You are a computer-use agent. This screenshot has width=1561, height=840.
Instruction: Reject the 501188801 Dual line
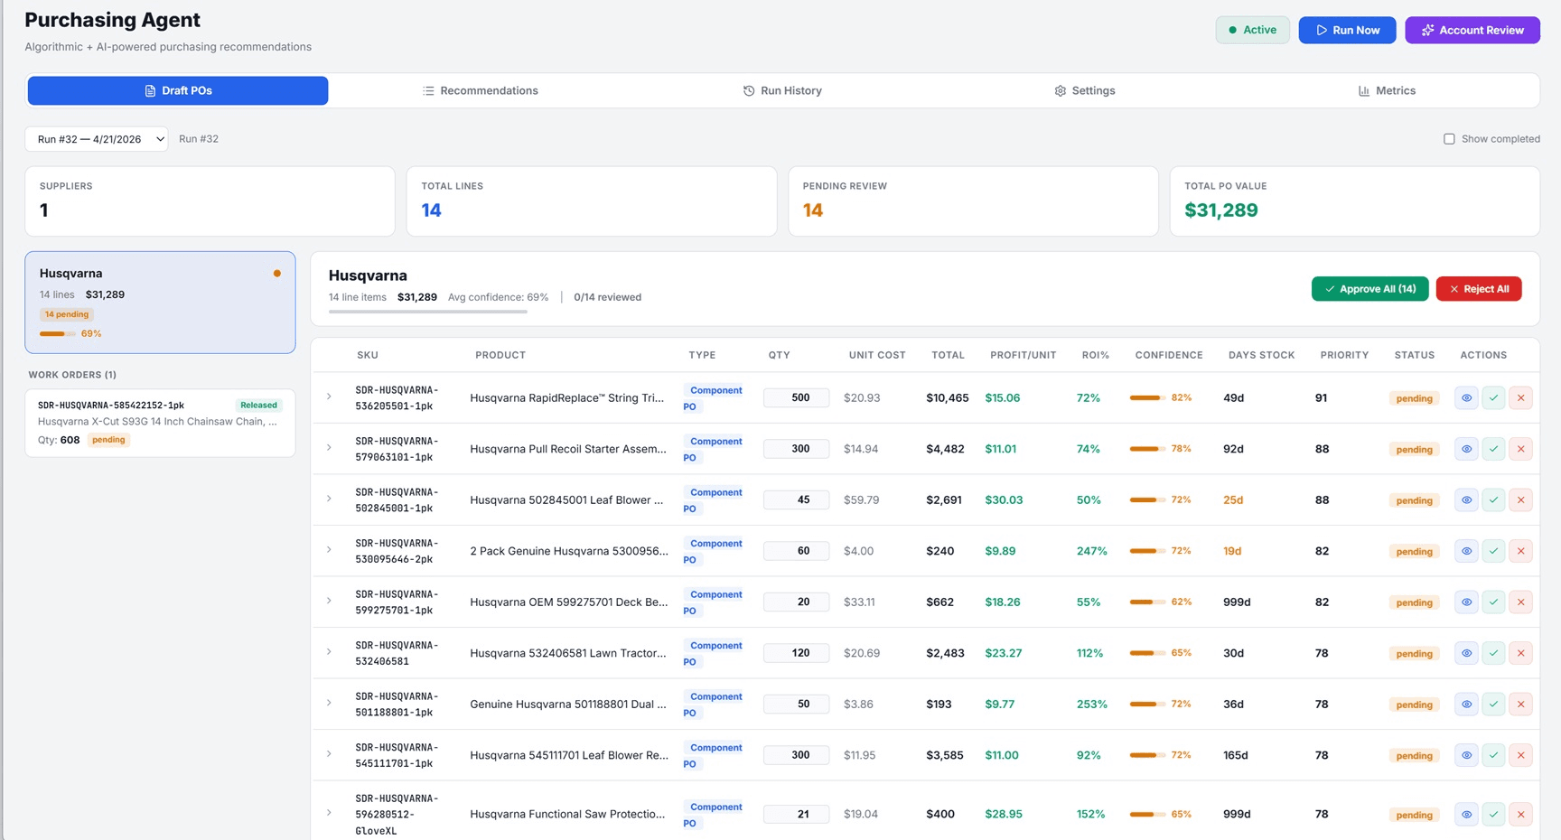pyautogui.click(x=1520, y=705)
